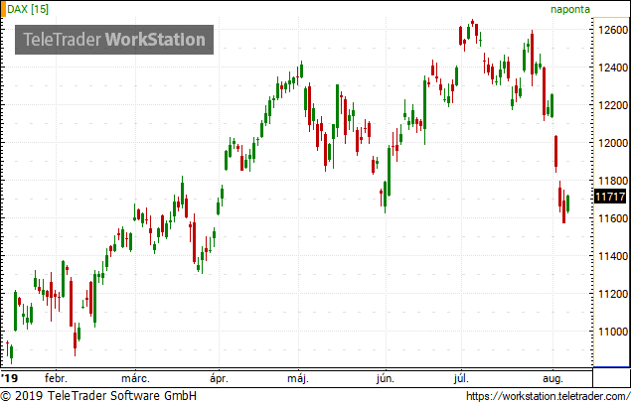
Task: Click the orange marker beside DAX title
Action: pos(3,9)
